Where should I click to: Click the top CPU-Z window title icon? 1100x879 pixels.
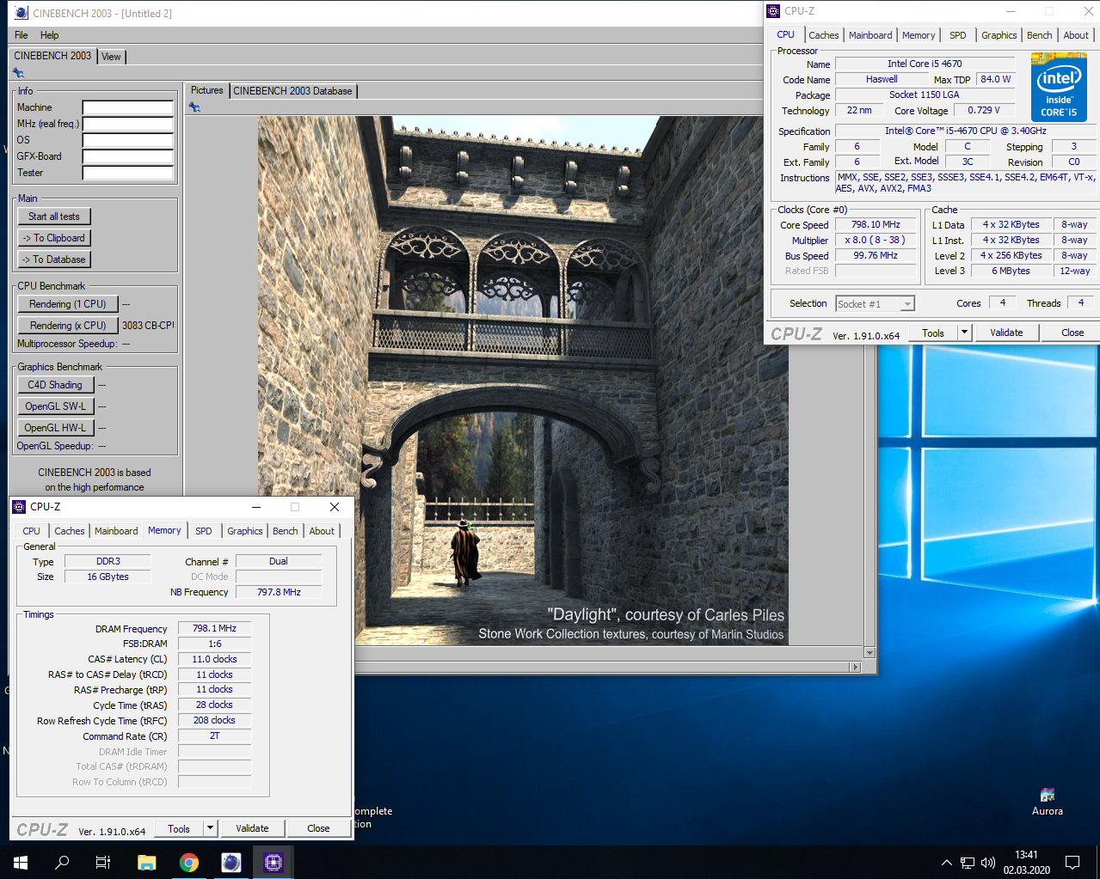tap(773, 11)
